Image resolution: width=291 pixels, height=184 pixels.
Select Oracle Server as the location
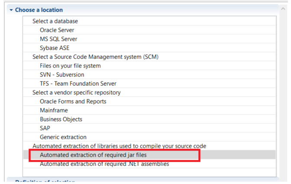click(57, 30)
